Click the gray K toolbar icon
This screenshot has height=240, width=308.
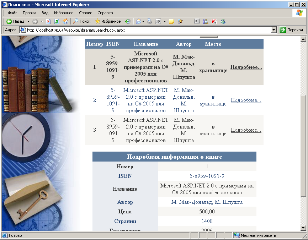click(x=197, y=21)
